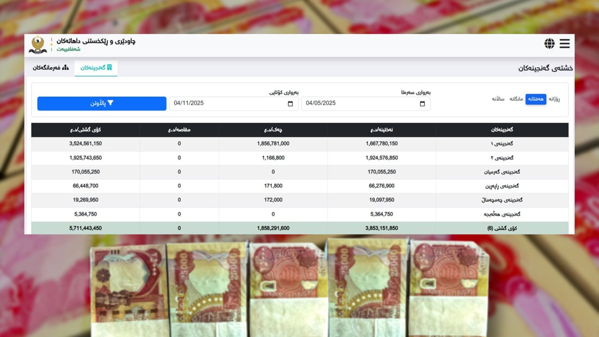Click the نەختینە/د.ع column header
599x337 pixels.
(x=382, y=130)
